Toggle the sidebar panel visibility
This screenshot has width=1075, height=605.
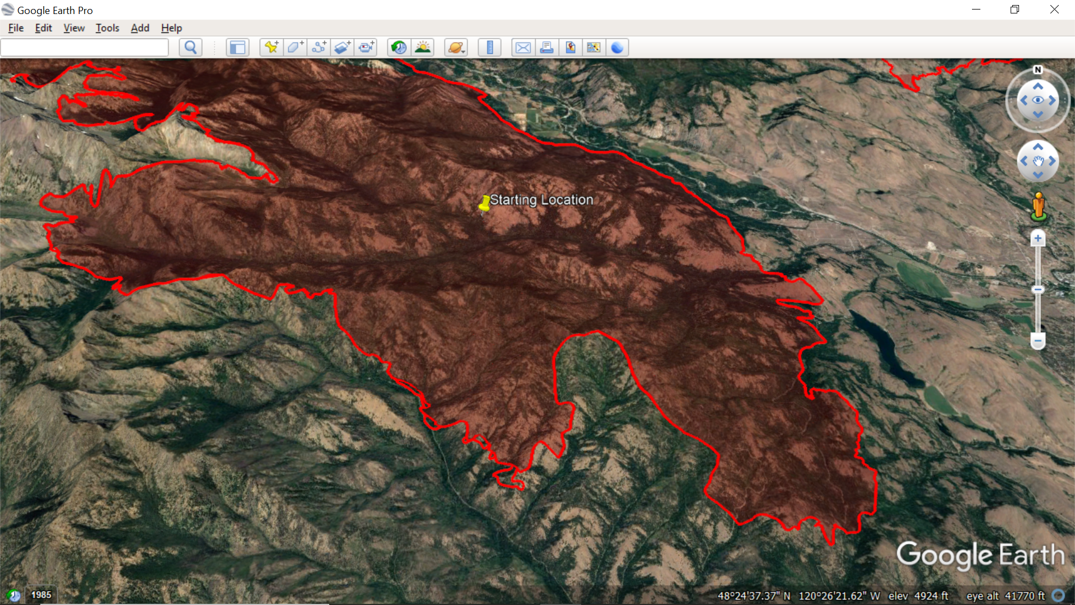[237, 48]
